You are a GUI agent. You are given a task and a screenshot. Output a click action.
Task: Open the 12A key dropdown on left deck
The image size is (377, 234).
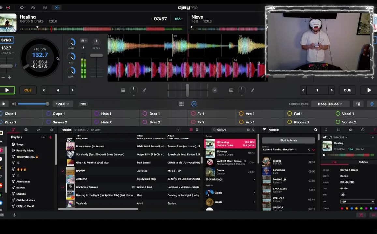[x=179, y=19]
